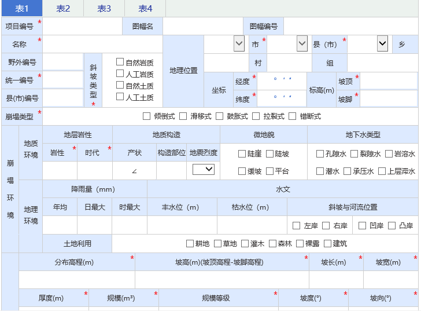Click the 项目编号 input field
Image resolution: width=421 pixels, height=311 pixels.
click(82, 26)
